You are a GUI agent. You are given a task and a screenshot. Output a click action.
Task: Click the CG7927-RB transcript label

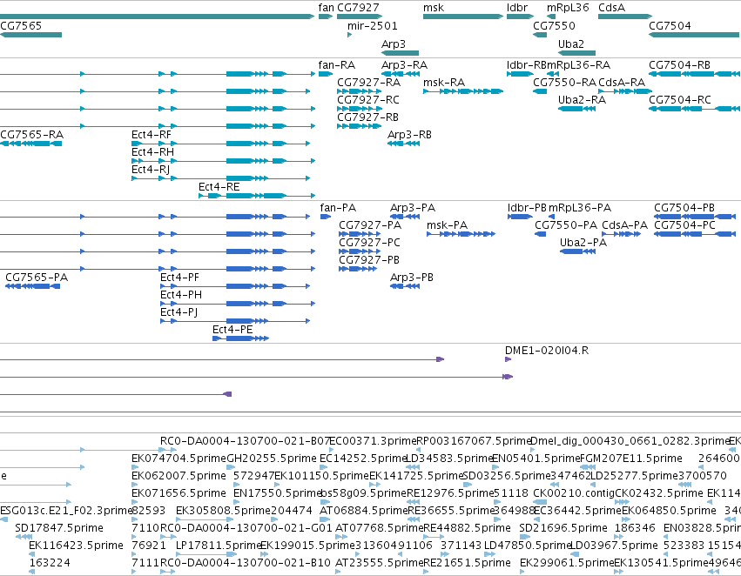(367, 117)
